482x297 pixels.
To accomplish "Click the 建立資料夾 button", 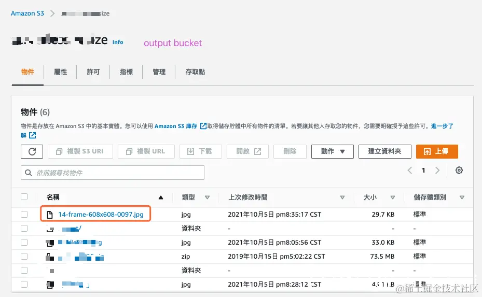I will (384, 151).
